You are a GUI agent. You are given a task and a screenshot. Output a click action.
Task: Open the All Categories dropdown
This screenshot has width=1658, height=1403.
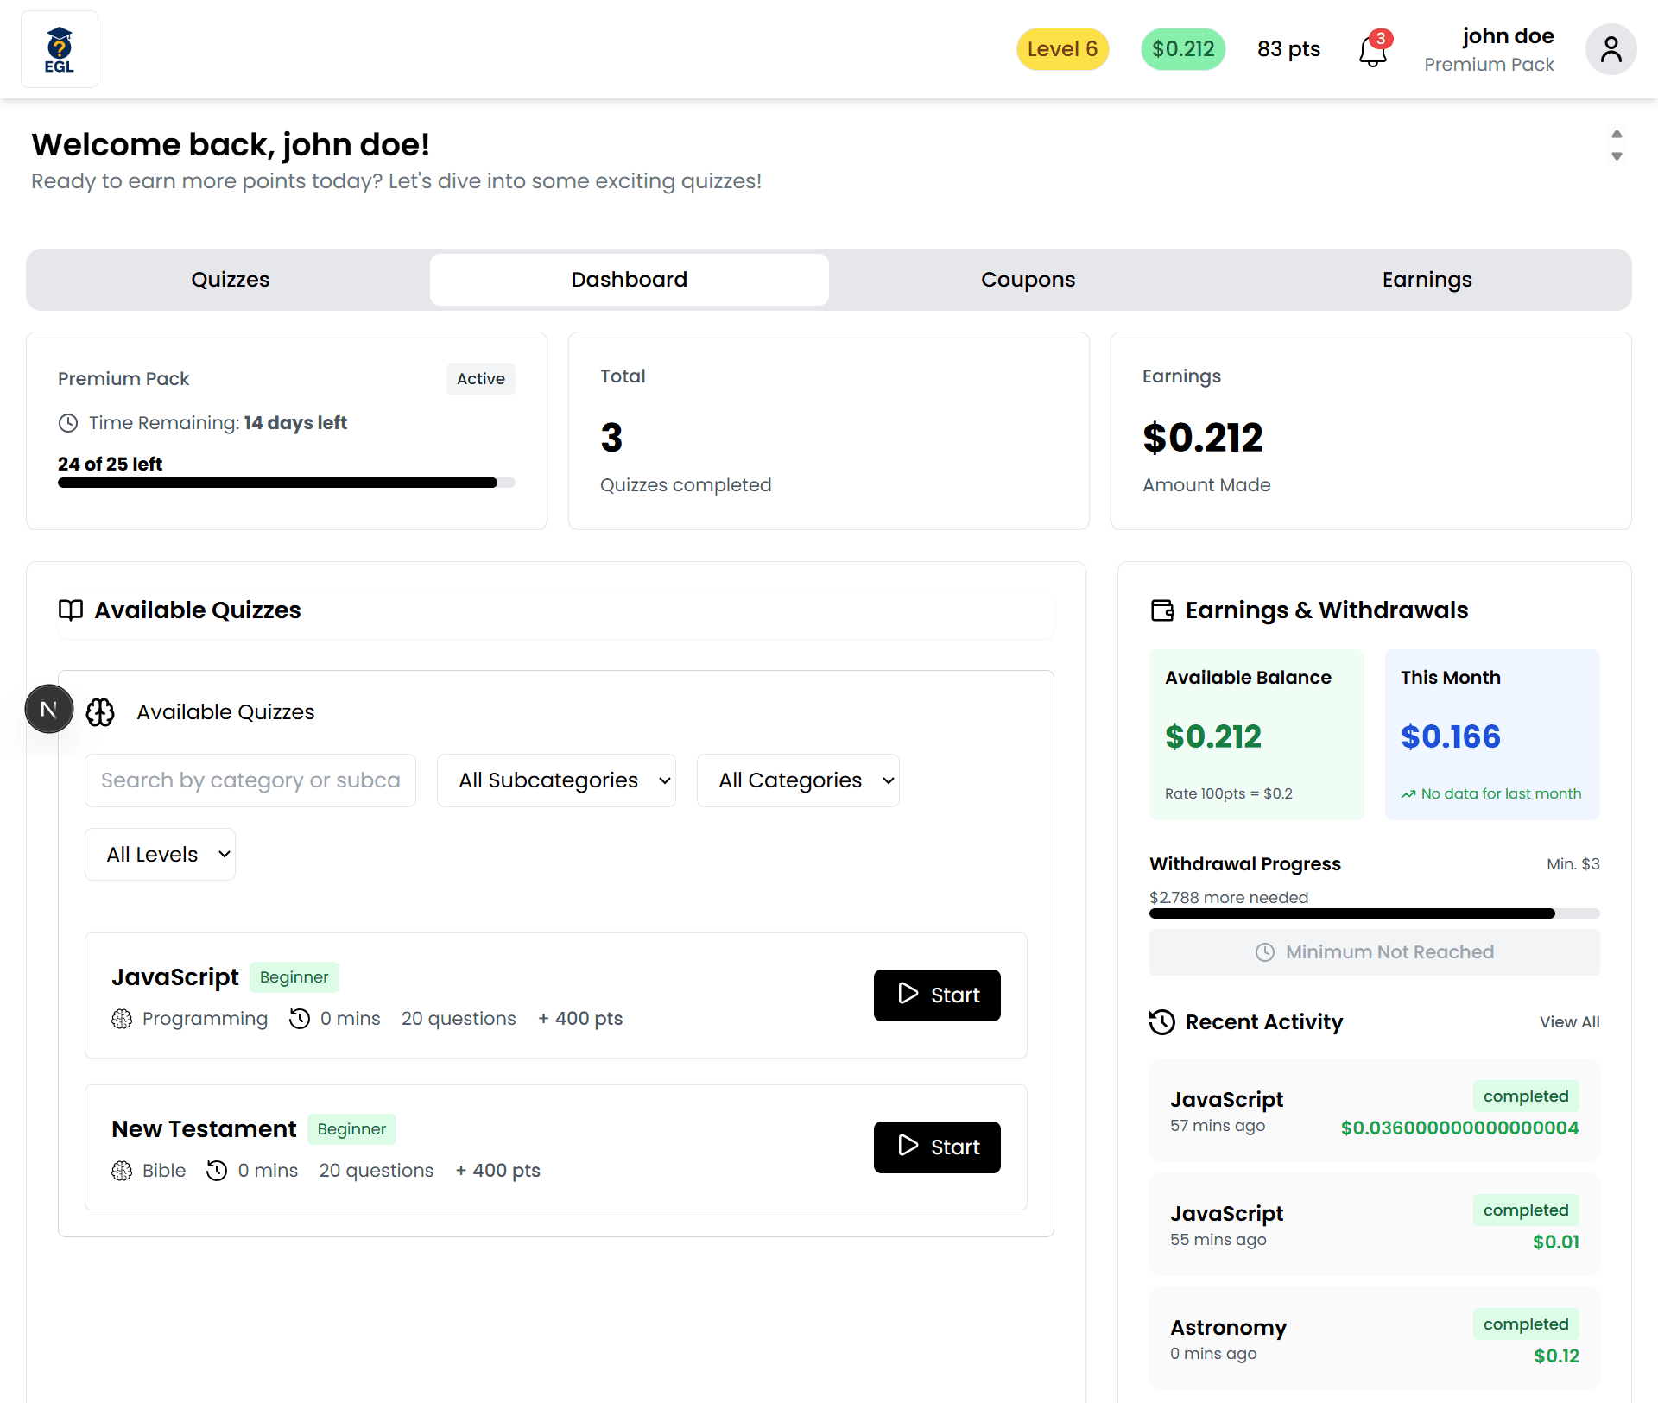coord(798,780)
